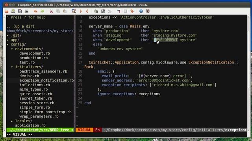Open simple_form_bootstrap.rb in tree
Viewport: 252px width, 141px height.
coord(46,112)
